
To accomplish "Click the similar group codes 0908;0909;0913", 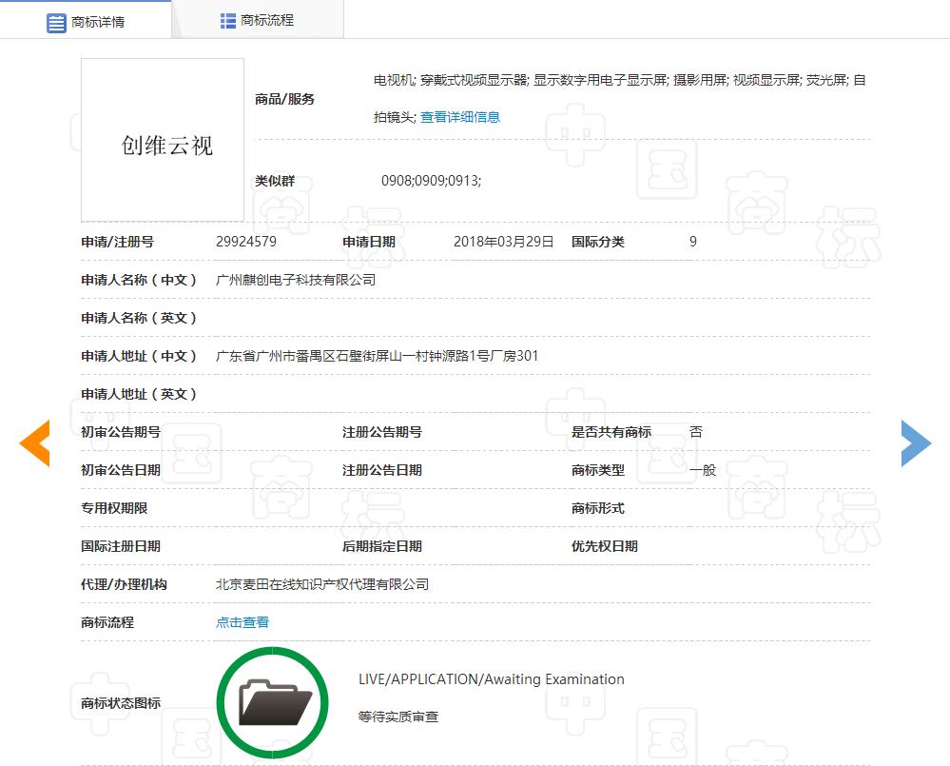I will click(x=431, y=180).
